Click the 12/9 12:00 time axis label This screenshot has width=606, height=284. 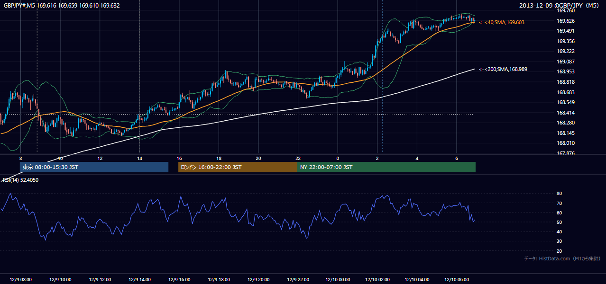[100, 280]
